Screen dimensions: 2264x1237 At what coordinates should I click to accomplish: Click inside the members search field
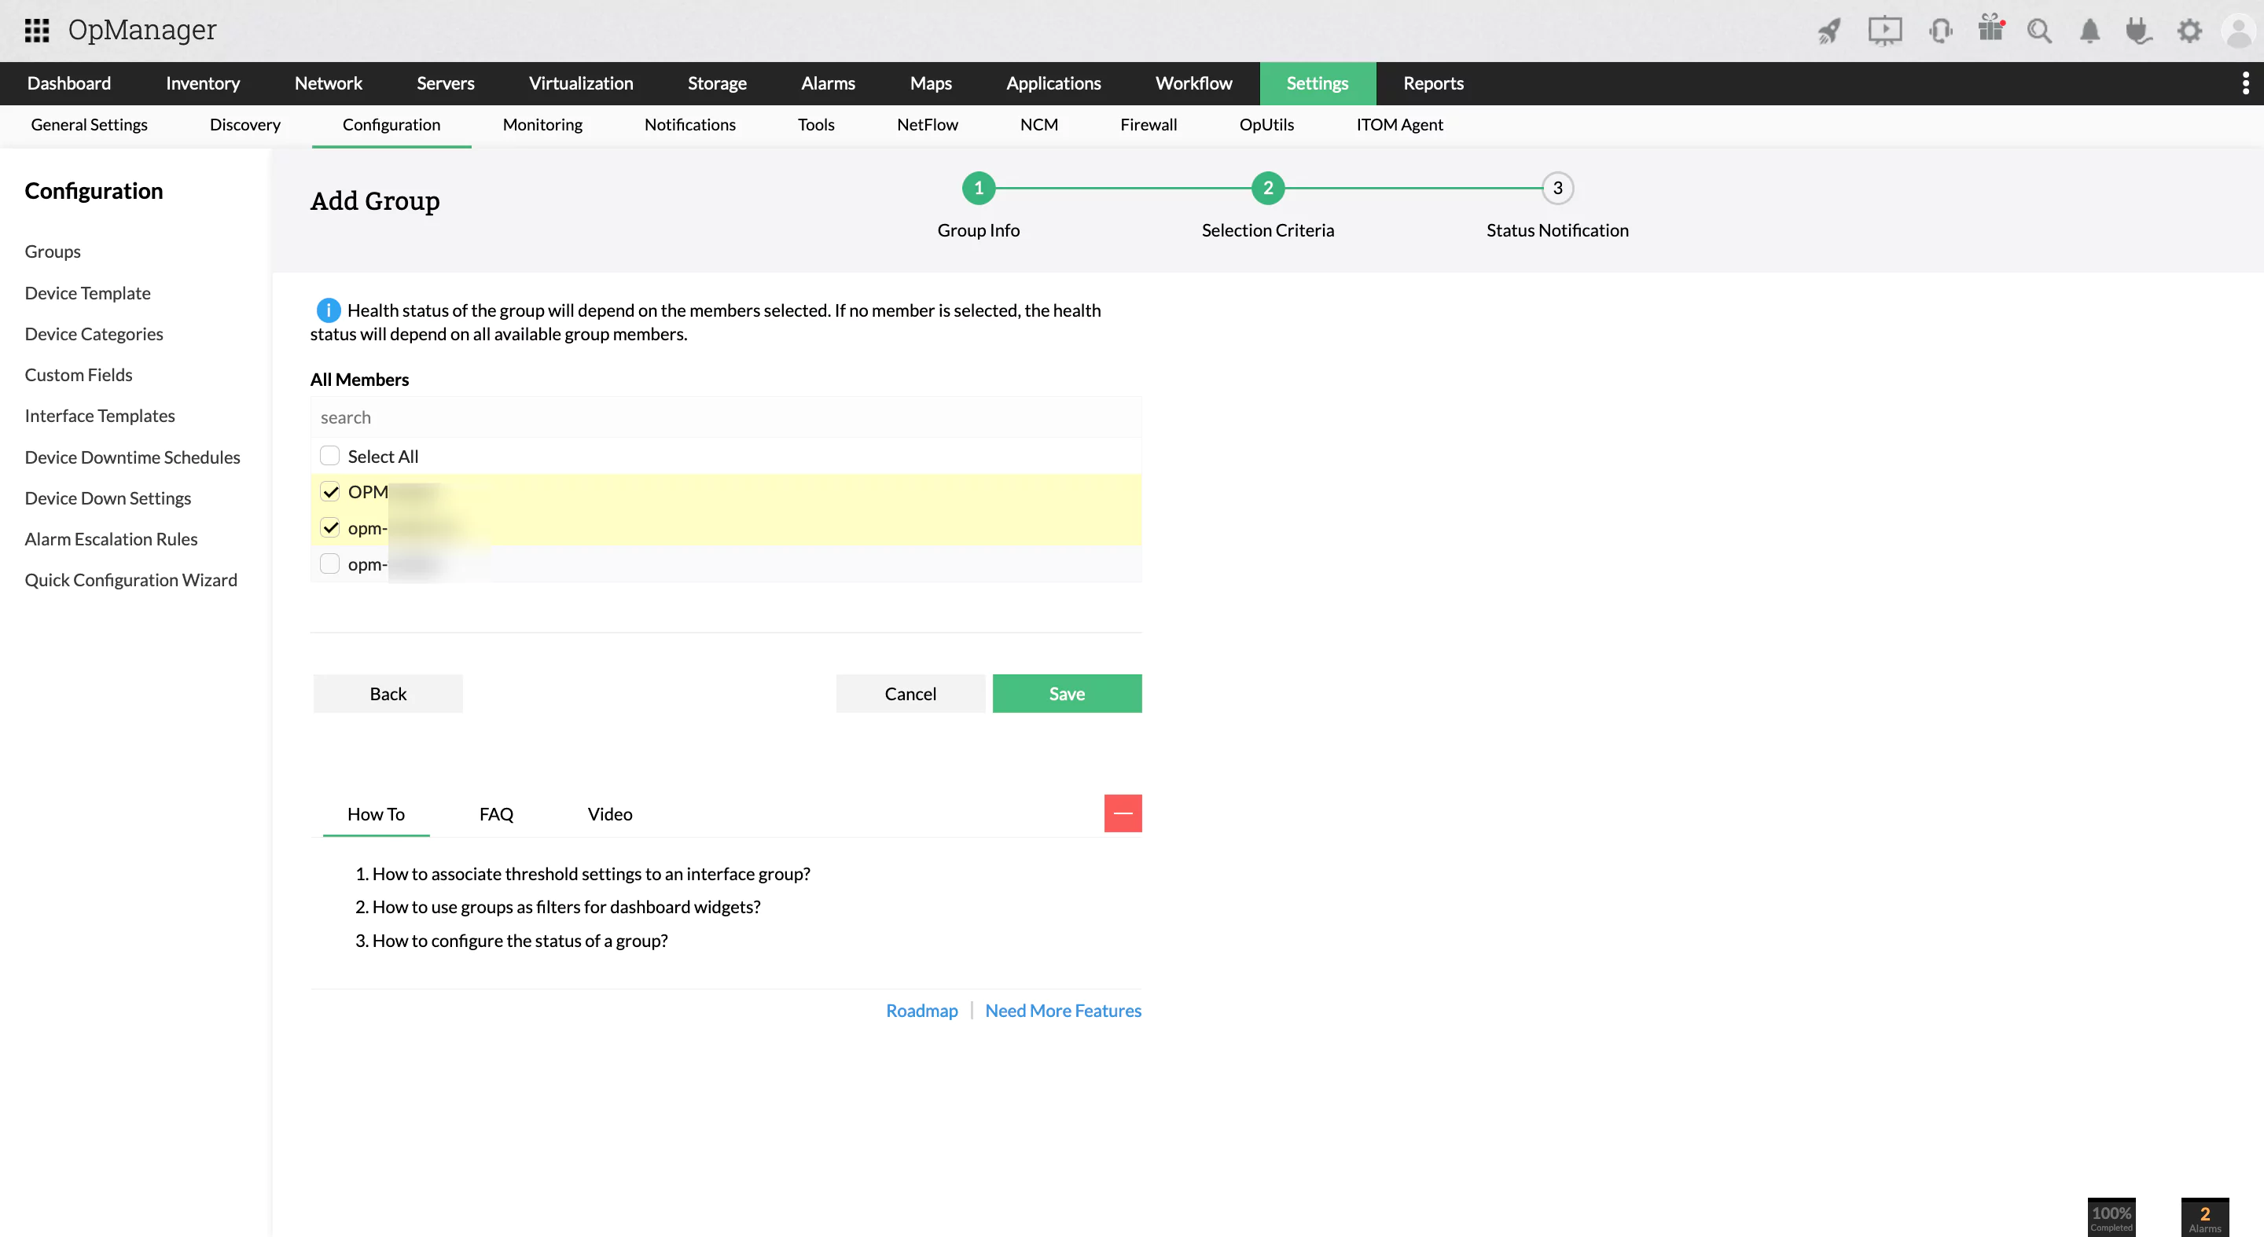tap(725, 417)
